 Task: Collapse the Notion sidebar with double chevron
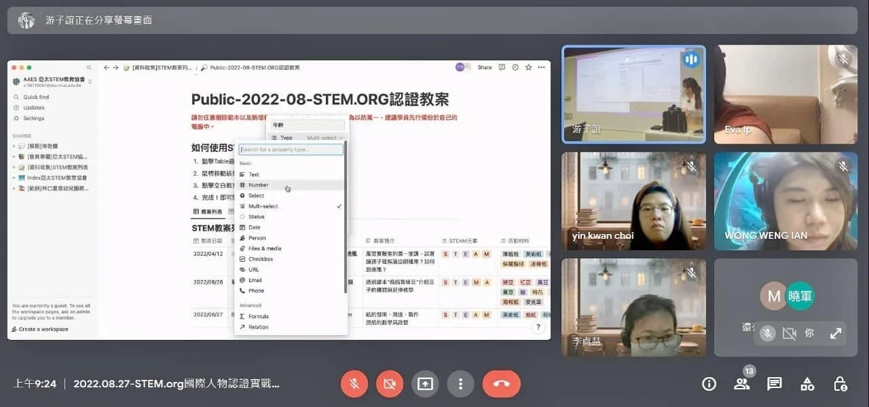[x=88, y=68]
